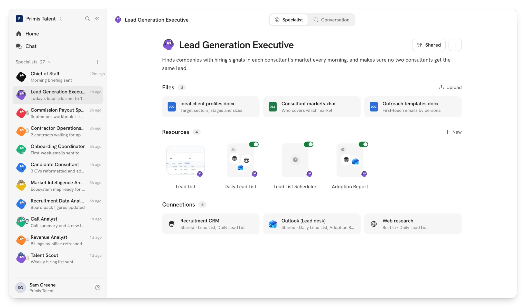Click the Consultant markets XLS icon
Image resolution: width=526 pixels, height=307 pixels.
coord(273,107)
